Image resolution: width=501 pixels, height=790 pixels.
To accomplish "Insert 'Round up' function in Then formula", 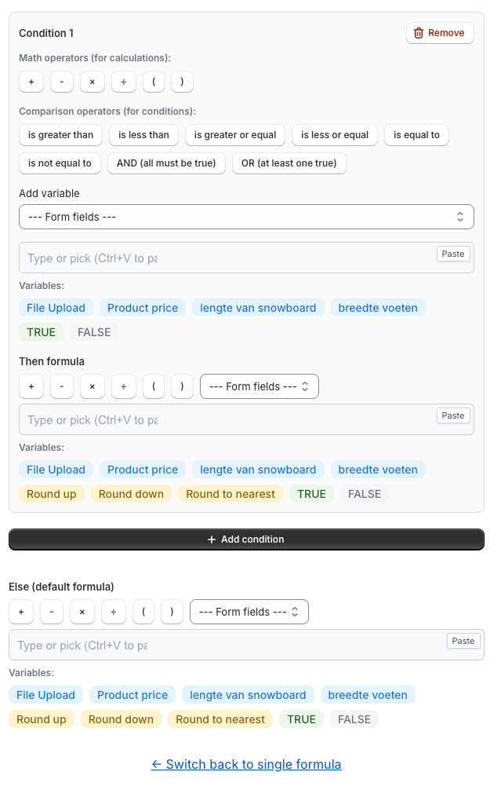I will pyautogui.click(x=51, y=494).
